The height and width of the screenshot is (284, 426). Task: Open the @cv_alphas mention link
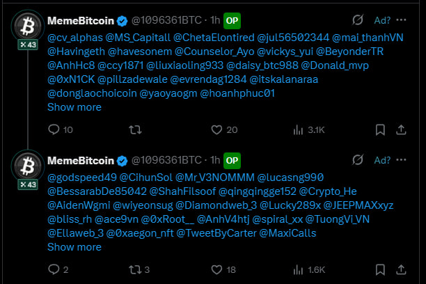(75, 38)
